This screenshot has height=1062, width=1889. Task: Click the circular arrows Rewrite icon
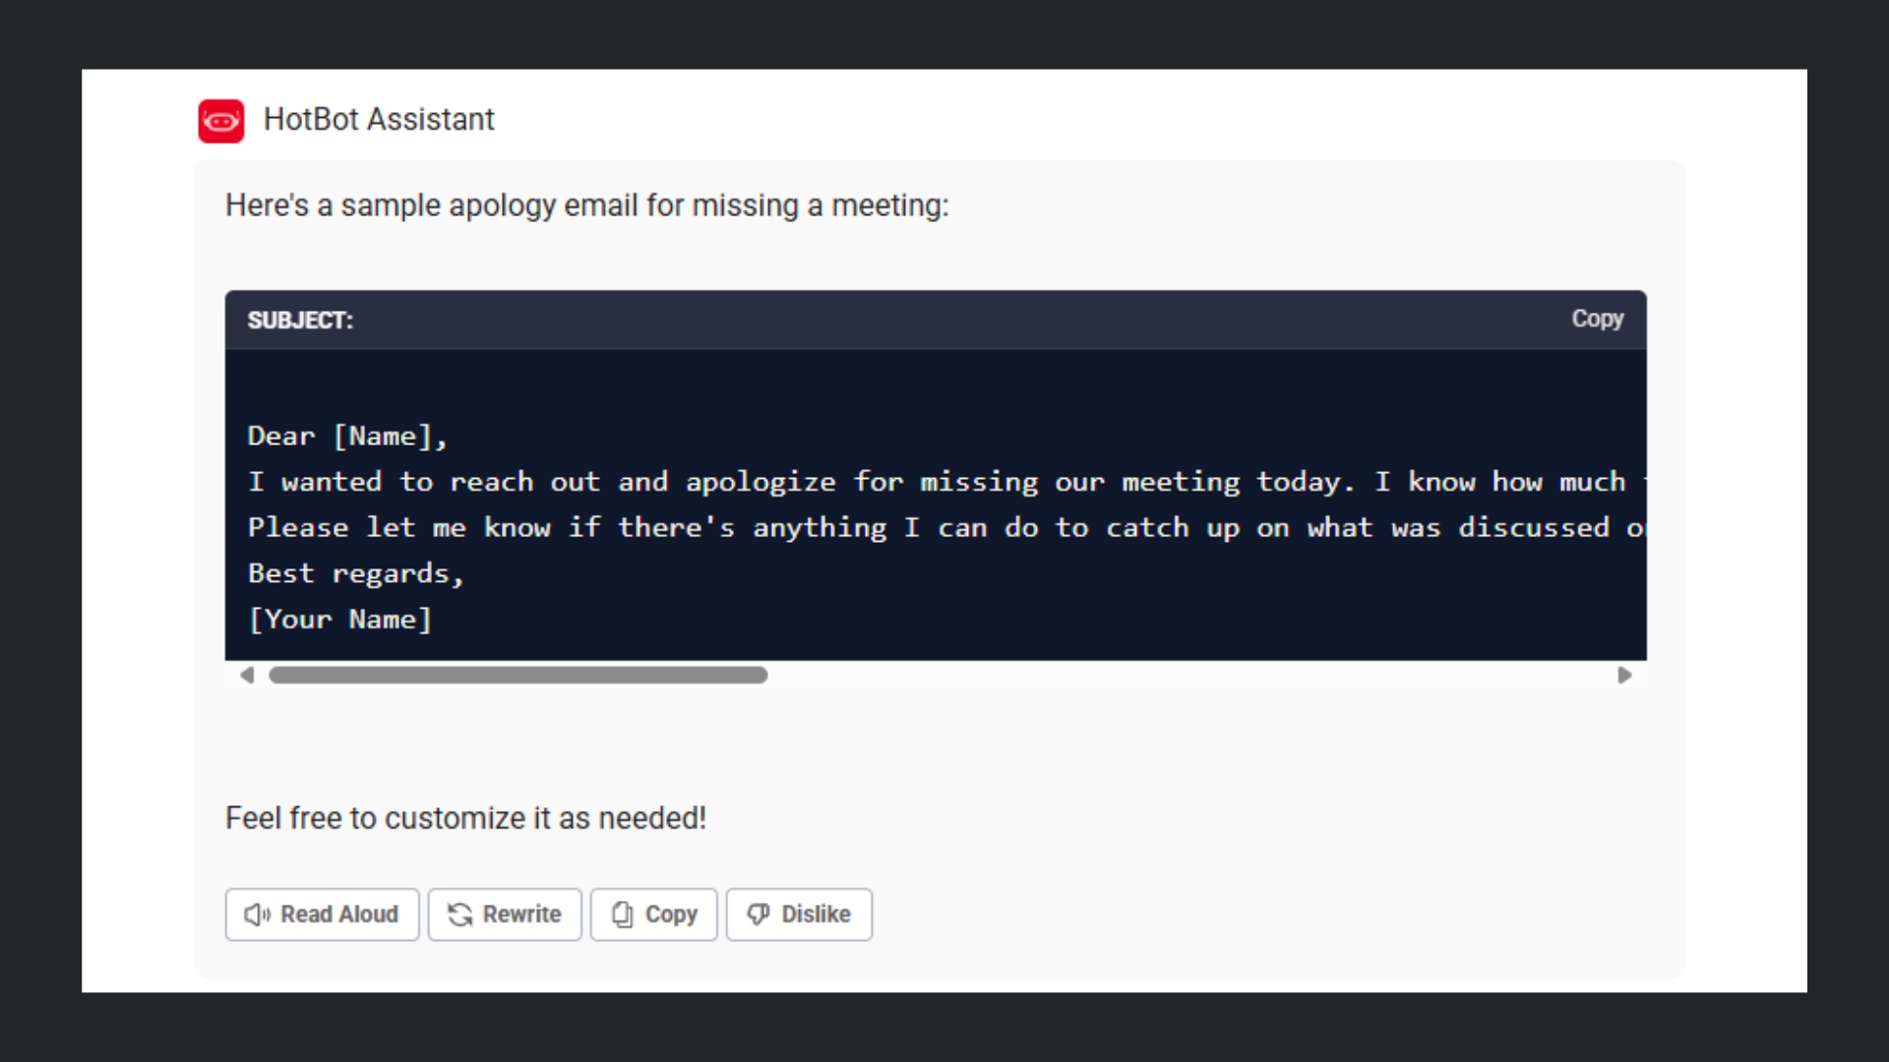click(459, 914)
